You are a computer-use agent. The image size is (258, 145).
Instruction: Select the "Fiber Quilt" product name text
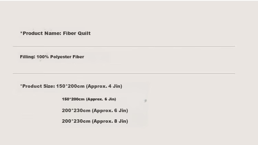(x=77, y=33)
